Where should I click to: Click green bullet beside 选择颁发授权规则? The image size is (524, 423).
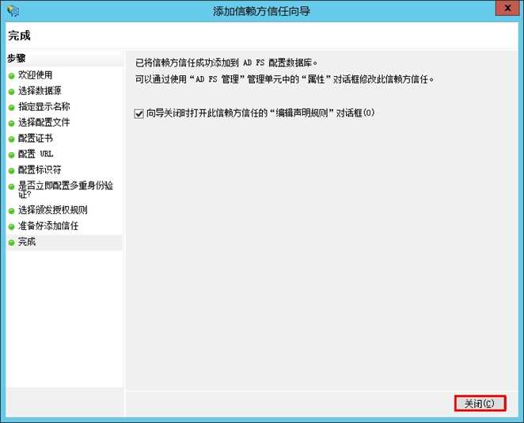coord(11,211)
